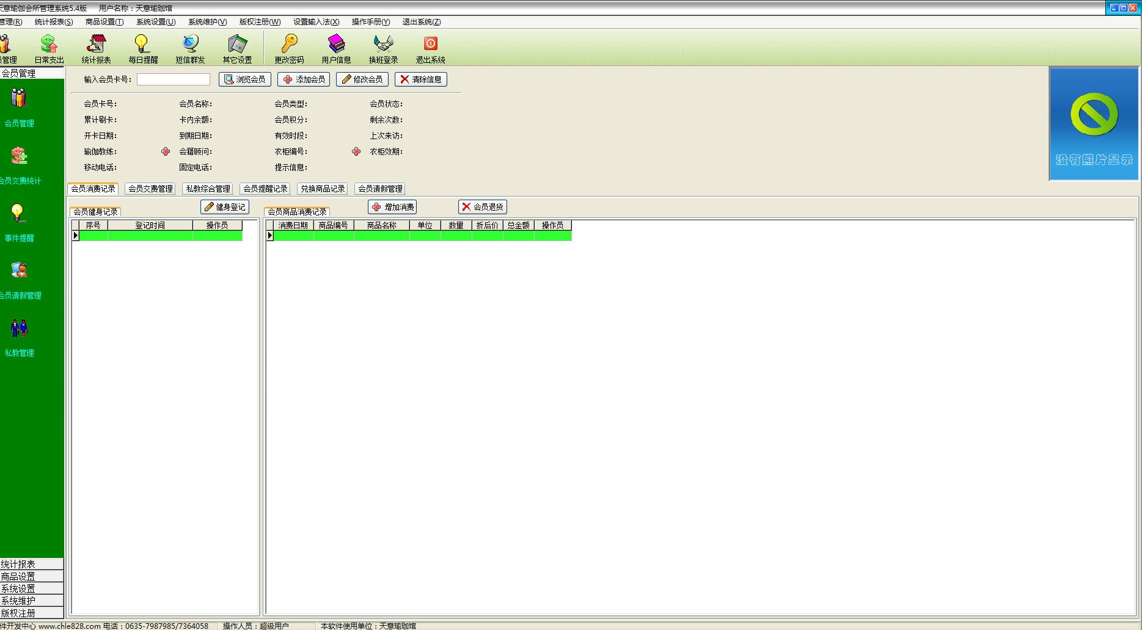Viewport: 1142px width, 630px height.
Task: Click the red plus beside 瑜伽教练
Action: click(166, 151)
